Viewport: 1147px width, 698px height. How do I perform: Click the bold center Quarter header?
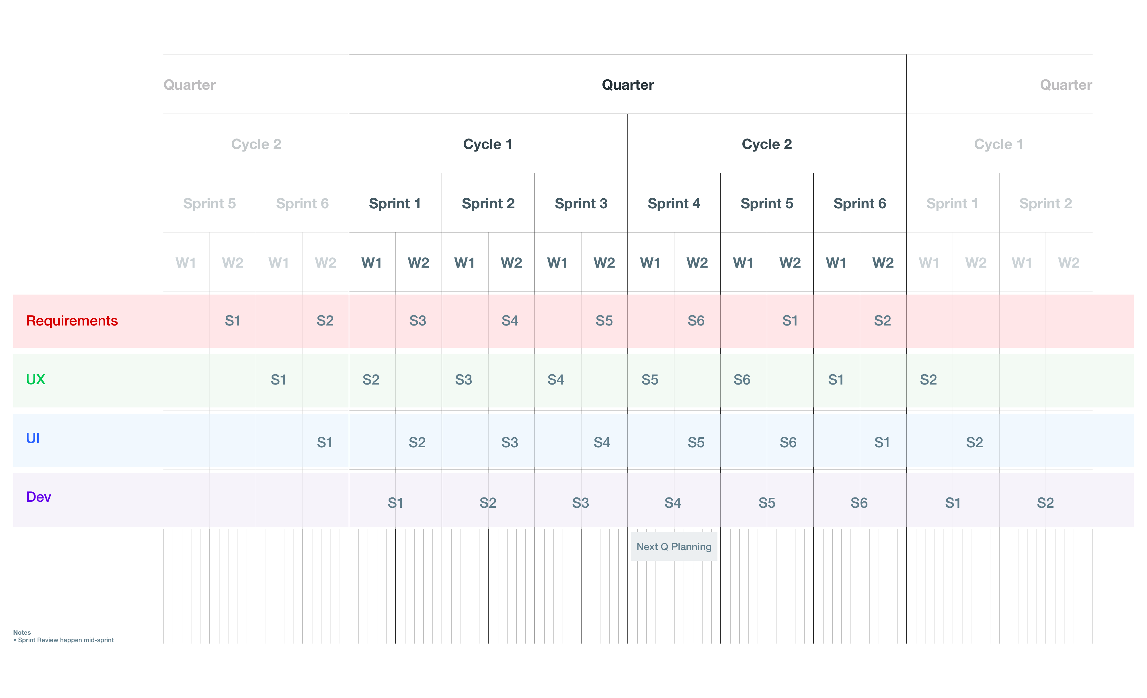pos(627,85)
